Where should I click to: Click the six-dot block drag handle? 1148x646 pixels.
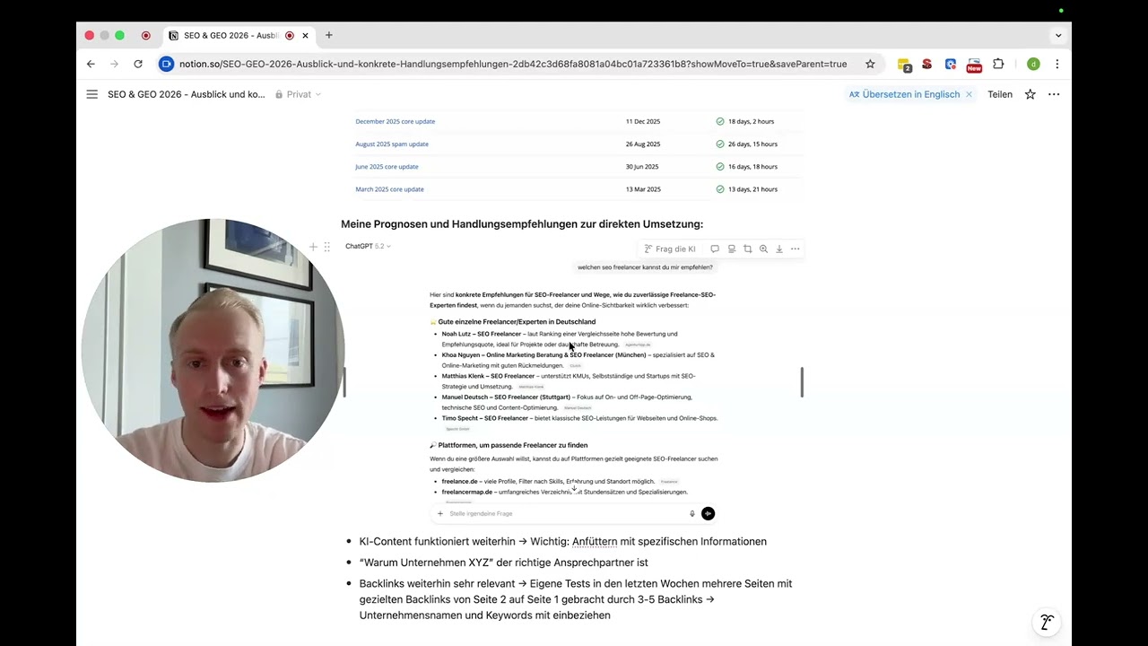tap(326, 246)
